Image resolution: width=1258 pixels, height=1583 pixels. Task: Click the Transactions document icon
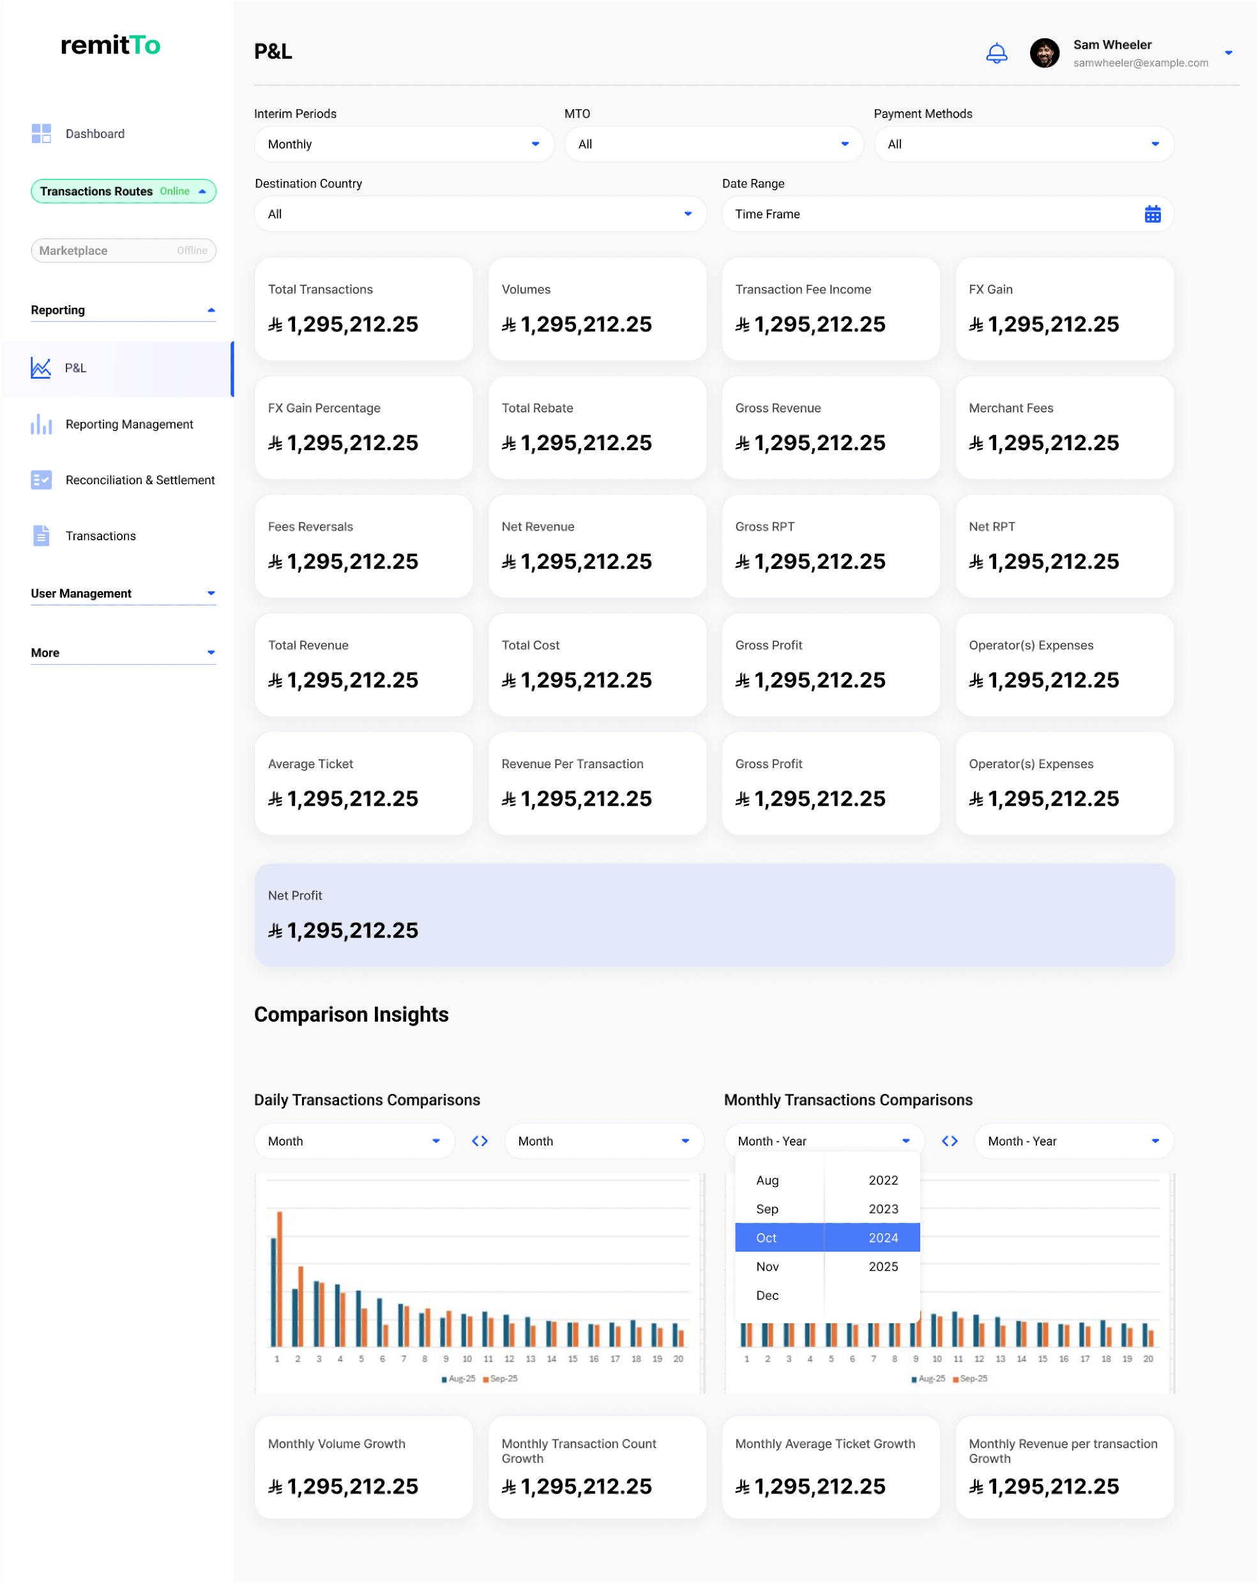tap(41, 536)
